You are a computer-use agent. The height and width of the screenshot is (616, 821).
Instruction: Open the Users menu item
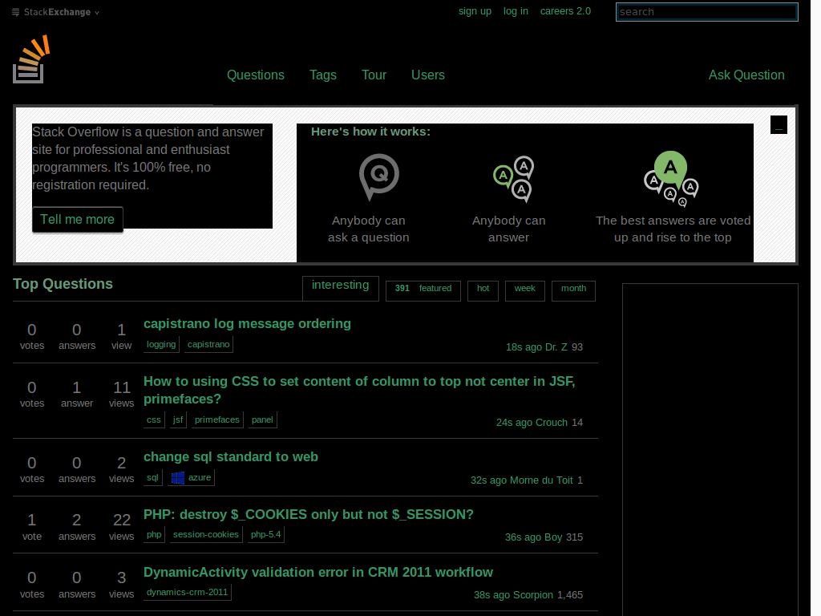point(428,75)
